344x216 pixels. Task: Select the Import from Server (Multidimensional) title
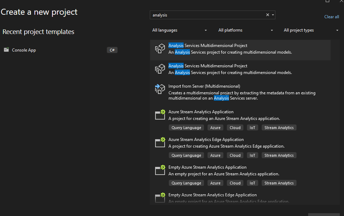click(x=204, y=86)
